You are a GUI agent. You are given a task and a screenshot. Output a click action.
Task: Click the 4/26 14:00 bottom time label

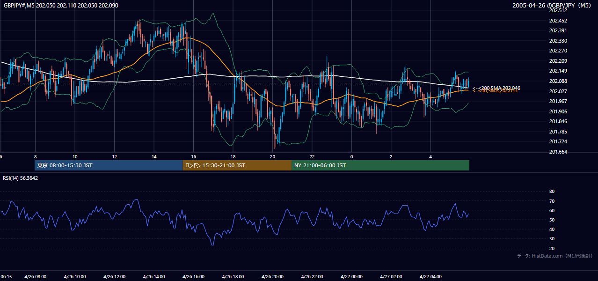(x=154, y=277)
